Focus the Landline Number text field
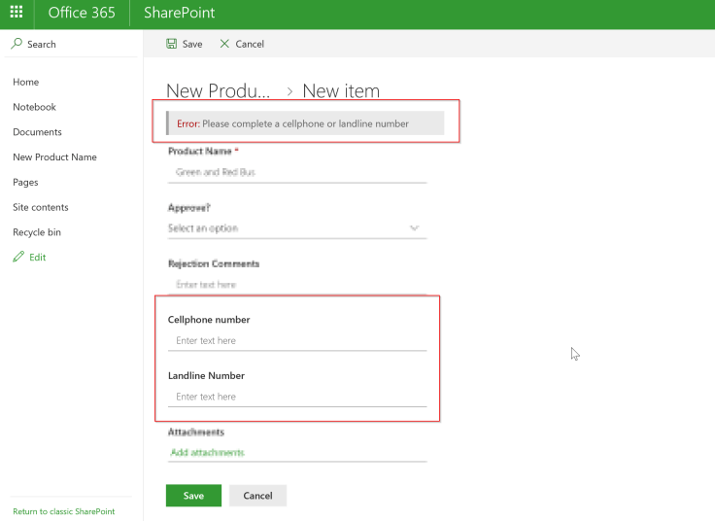 (x=297, y=397)
